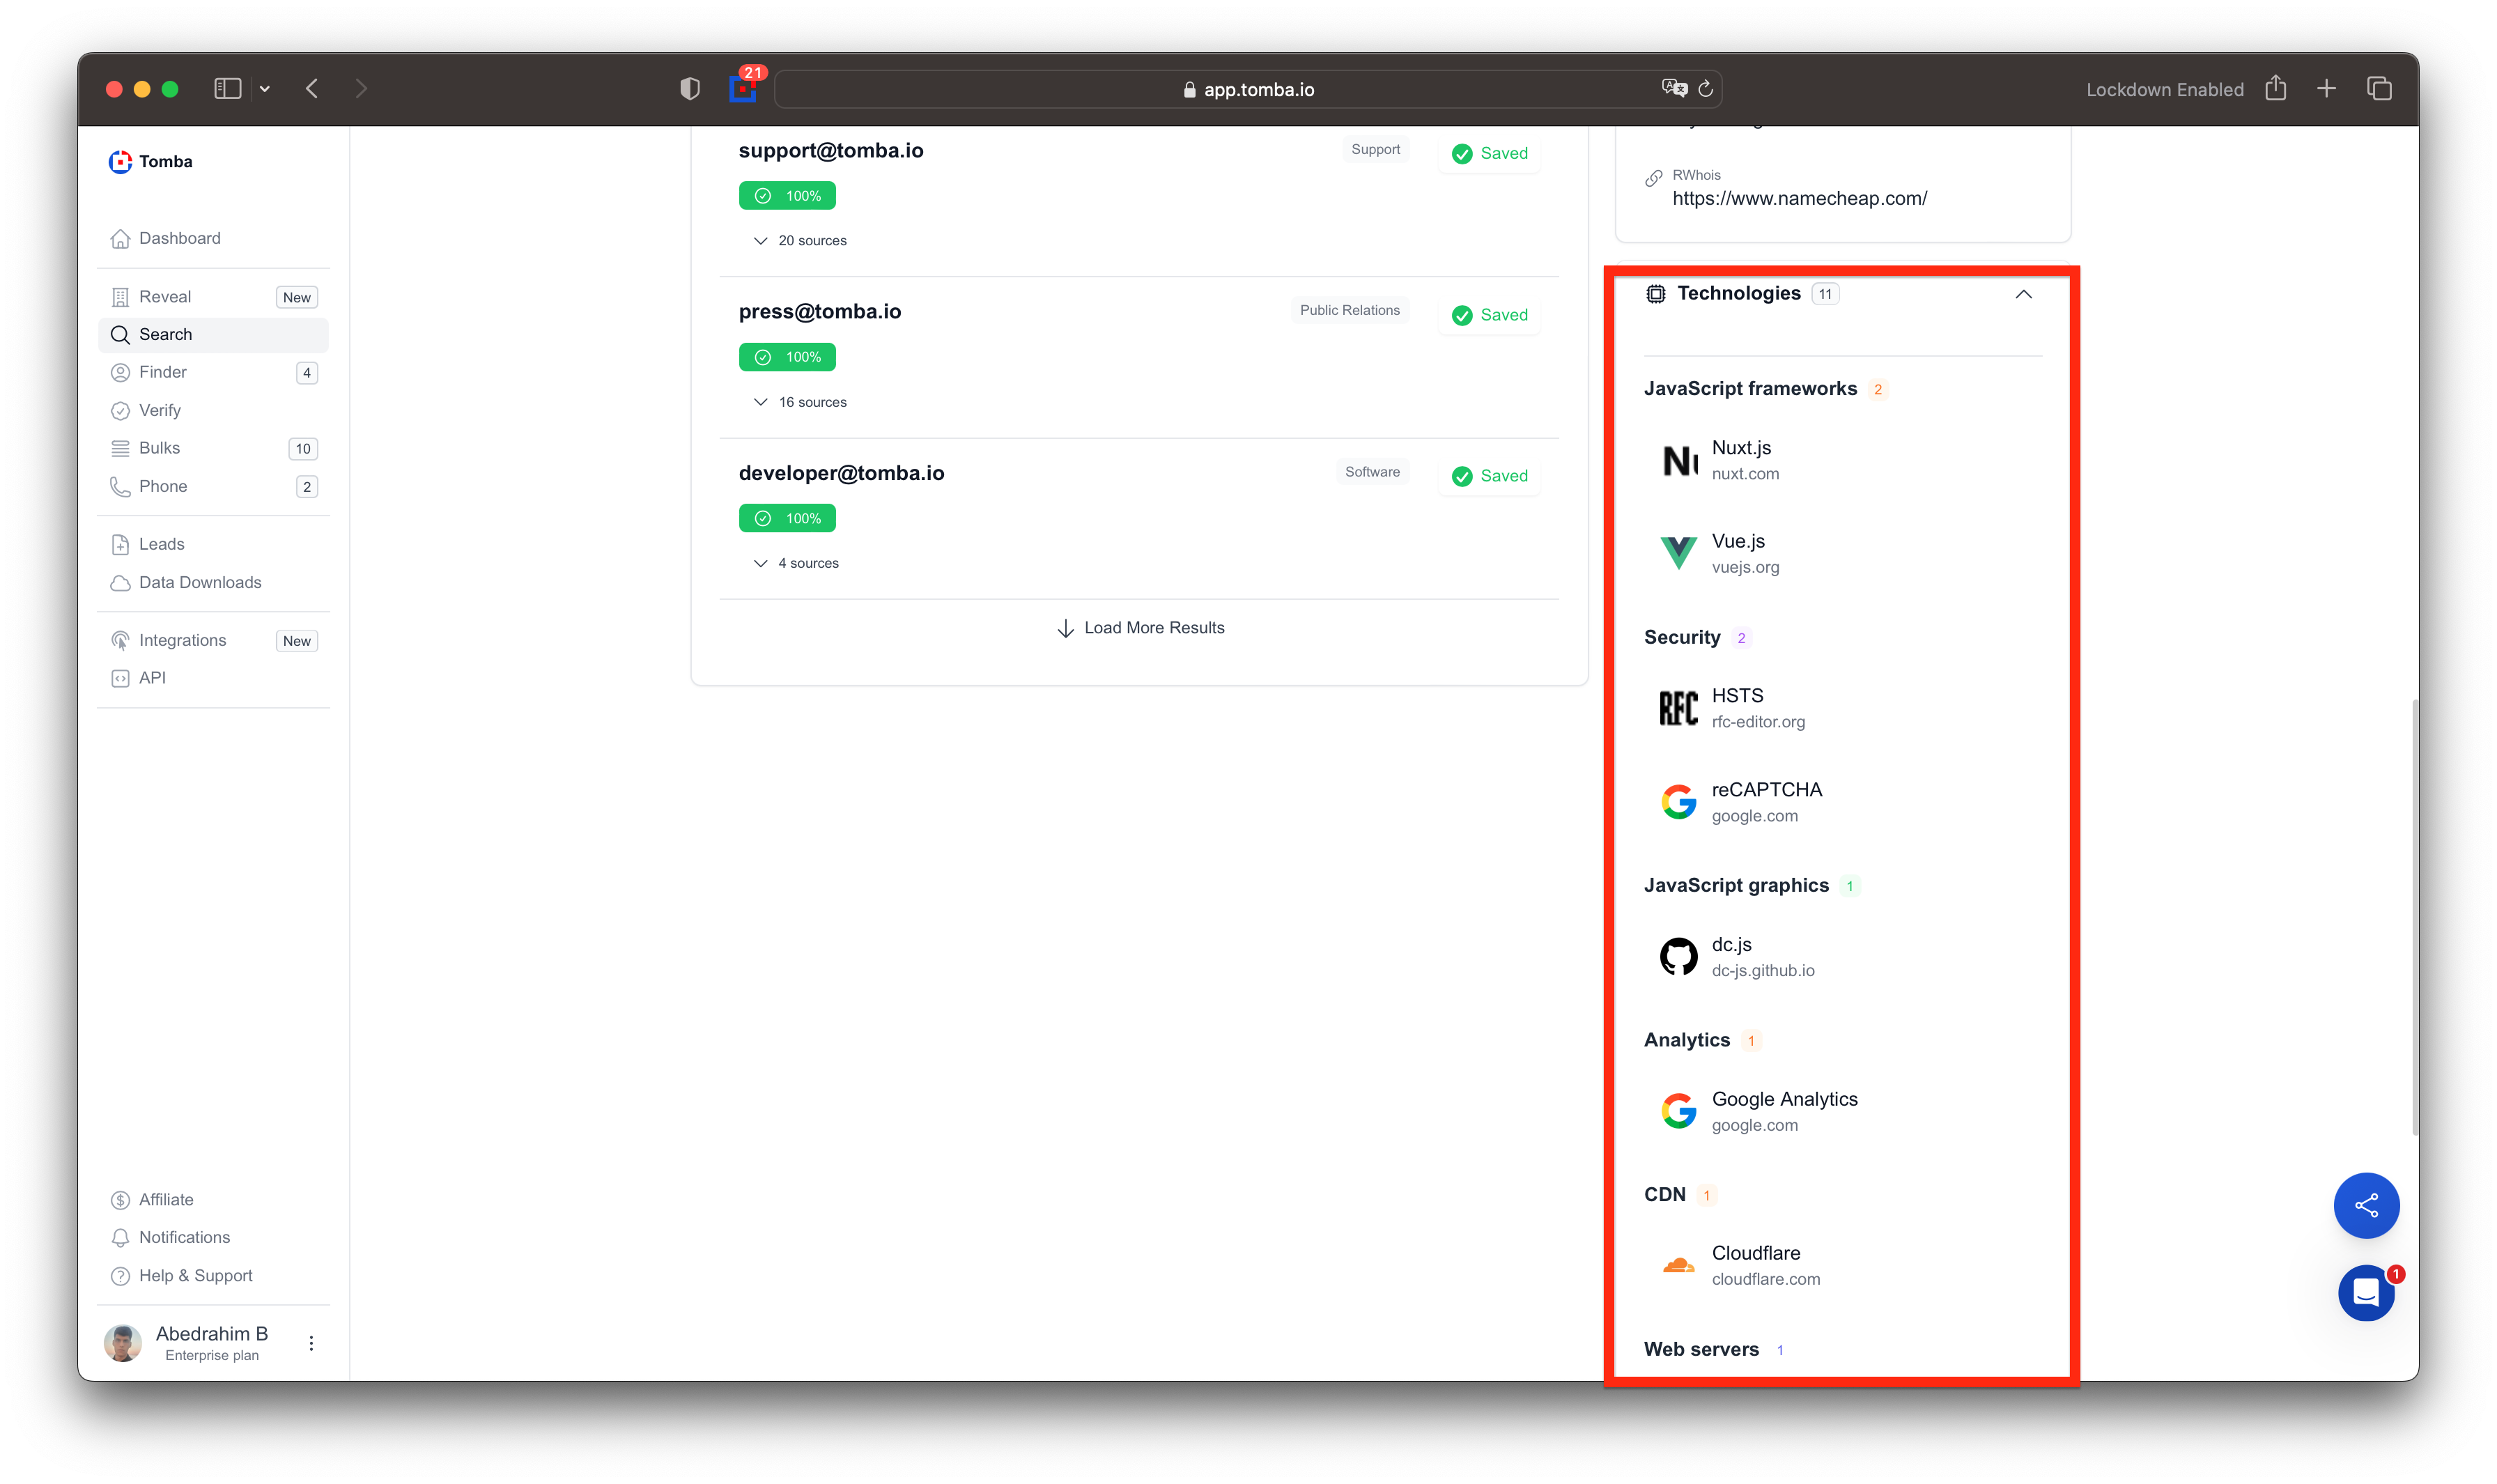Open user menu dots beside Abedrahim B
This screenshot has width=2497, height=1484.
tap(311, 1343)
